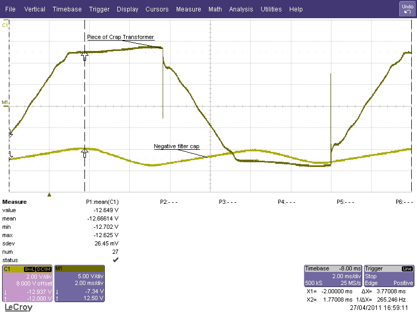Image resolution: width=417 pixels, height=312 pixels.
Task: Open the Math menu
Action: (x=215, y=9)
